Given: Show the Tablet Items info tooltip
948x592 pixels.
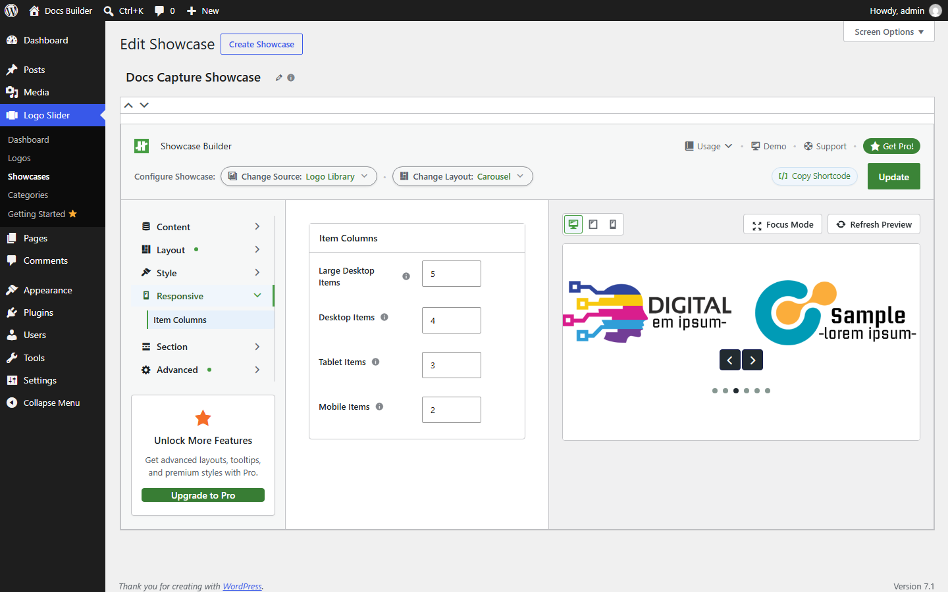Looking at the screenshot, I should (376, 362).
